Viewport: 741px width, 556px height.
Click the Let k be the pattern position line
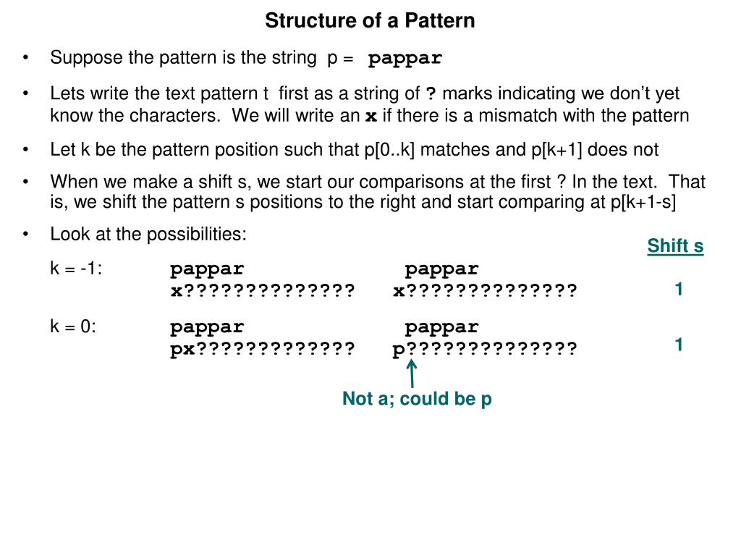(354, 150)
